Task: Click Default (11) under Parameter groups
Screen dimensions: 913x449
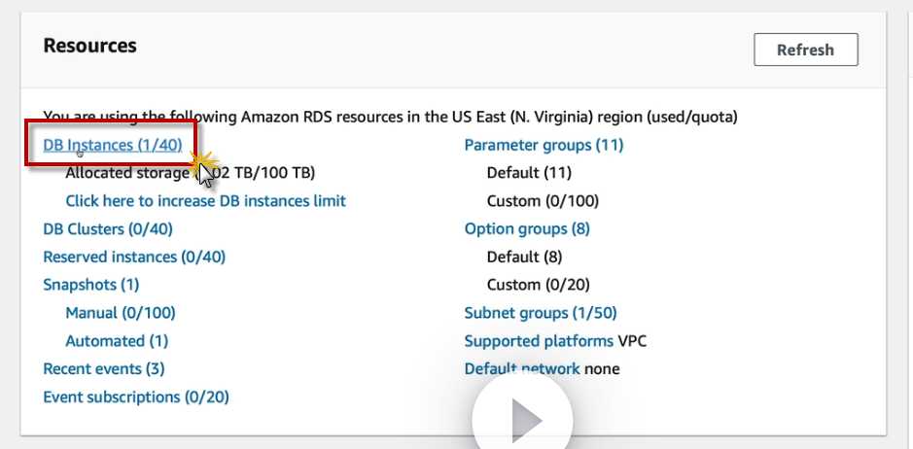Action: tap(526, 173)
